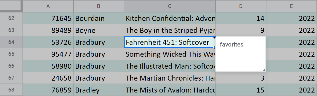Select quantity cell showing 14
Viewport: 317px width, 96px height.
(x=241, y=18)
